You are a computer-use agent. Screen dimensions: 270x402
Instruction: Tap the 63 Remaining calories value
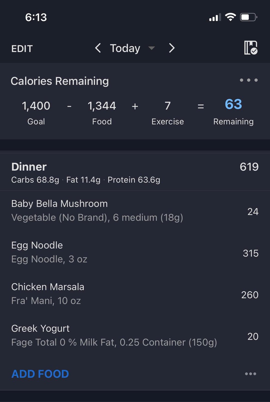click(x=233, y=104)
